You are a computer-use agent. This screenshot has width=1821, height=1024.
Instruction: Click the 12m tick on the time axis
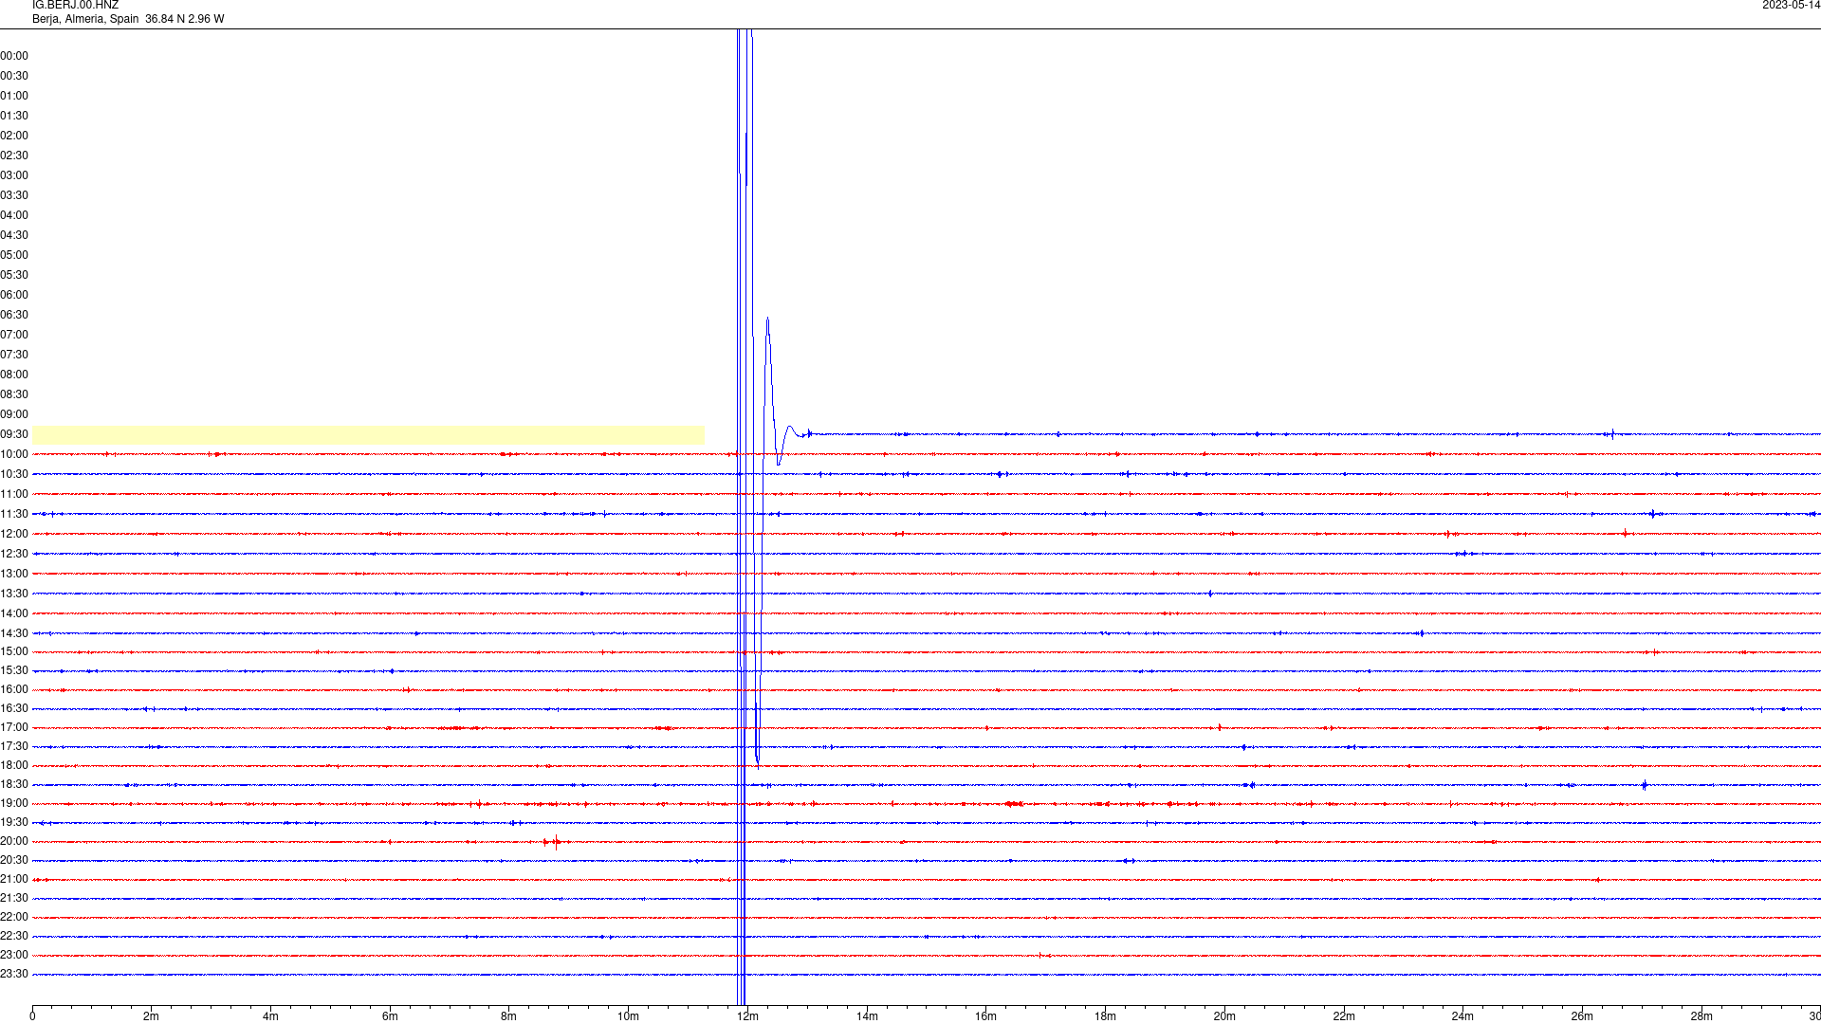(747, 1016)
